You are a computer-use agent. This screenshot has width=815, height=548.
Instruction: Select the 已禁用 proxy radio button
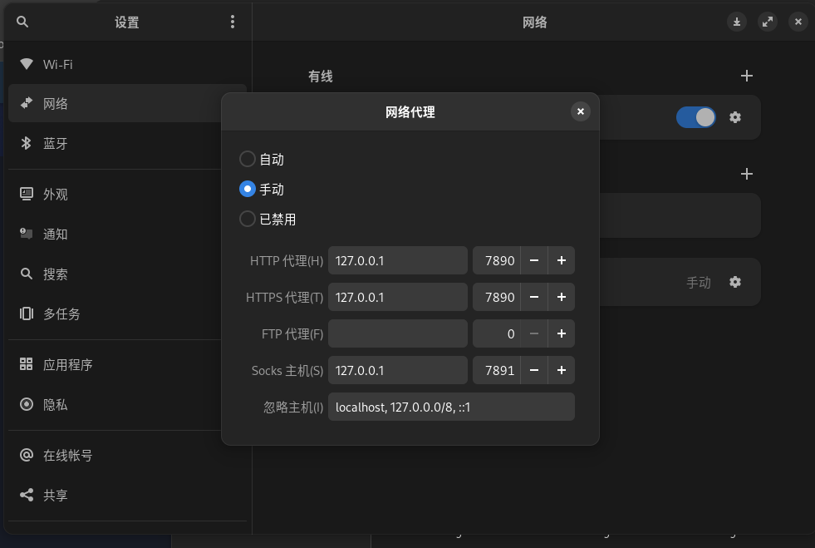(x=248, y=219)
